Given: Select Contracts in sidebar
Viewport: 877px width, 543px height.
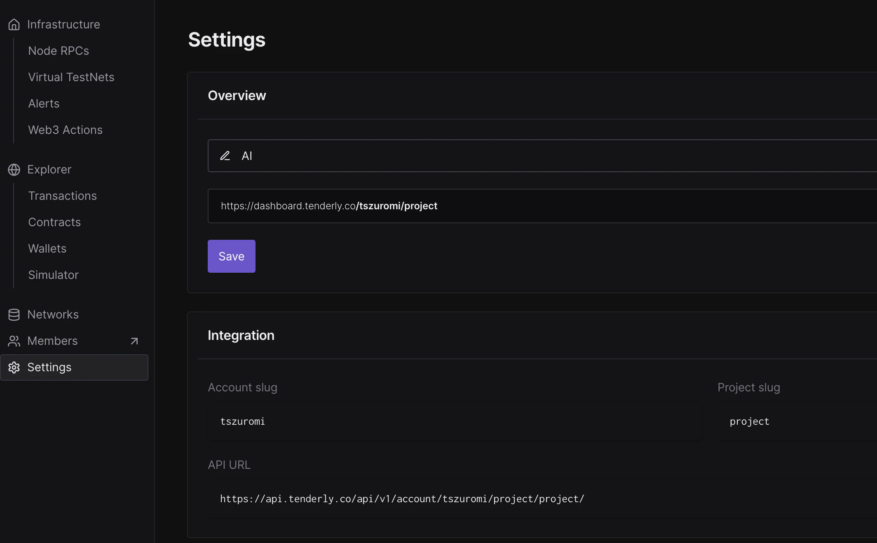Looking at the screenshot, I should (54, 222).
